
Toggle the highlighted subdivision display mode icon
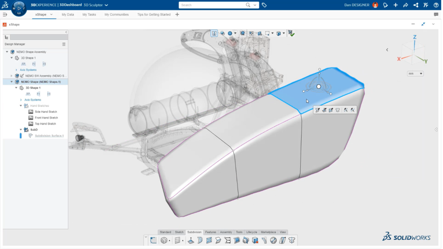[214, 33]
